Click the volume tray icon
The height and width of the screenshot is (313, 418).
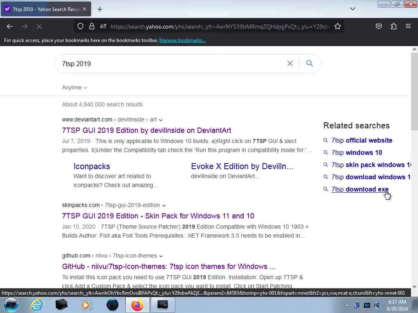pyautogui.click(x=377, y=305)
